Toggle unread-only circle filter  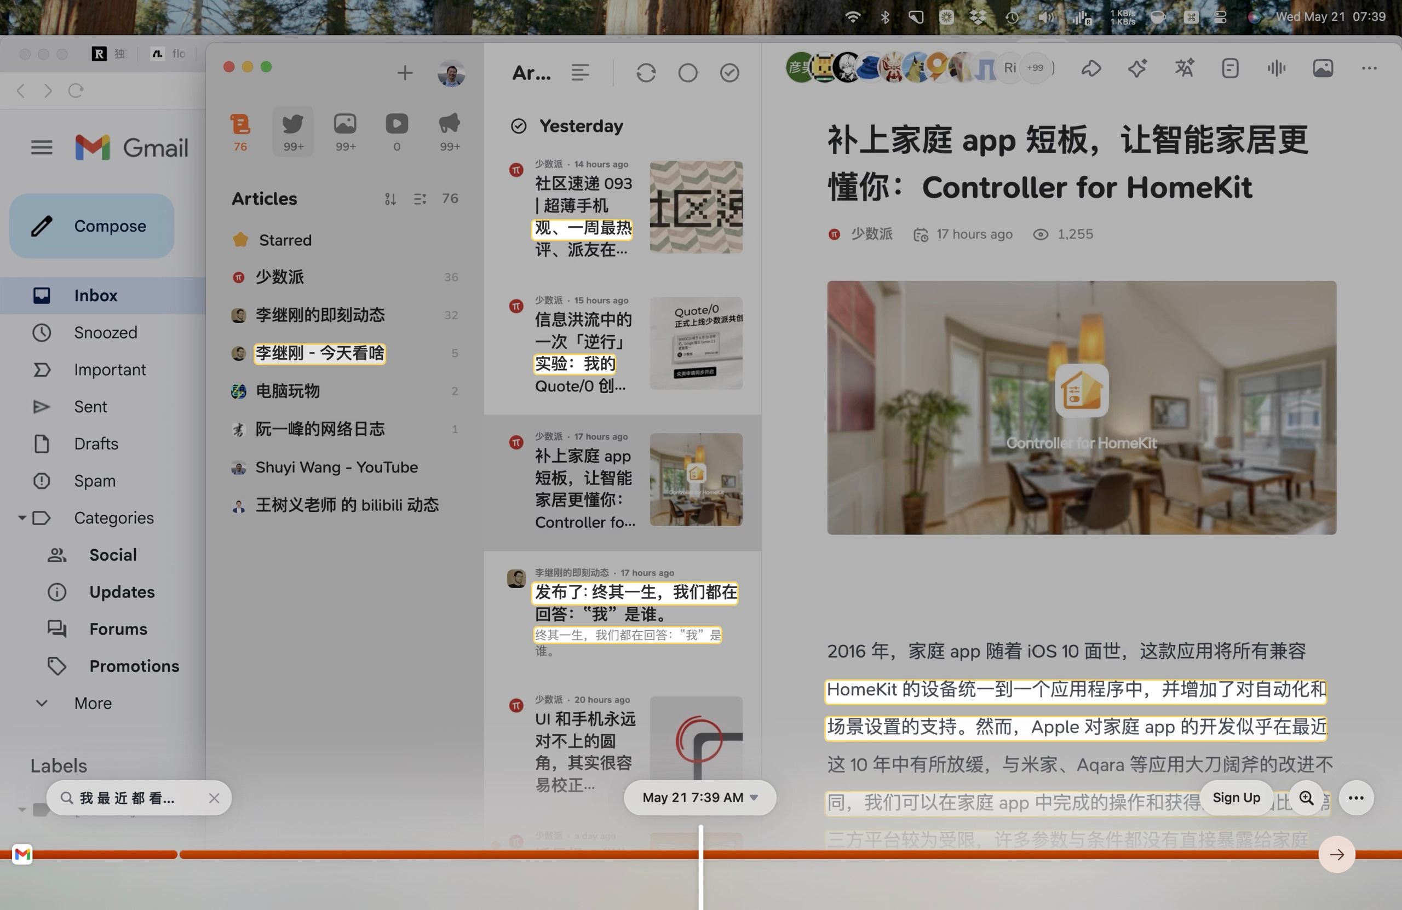coord(687,73)
